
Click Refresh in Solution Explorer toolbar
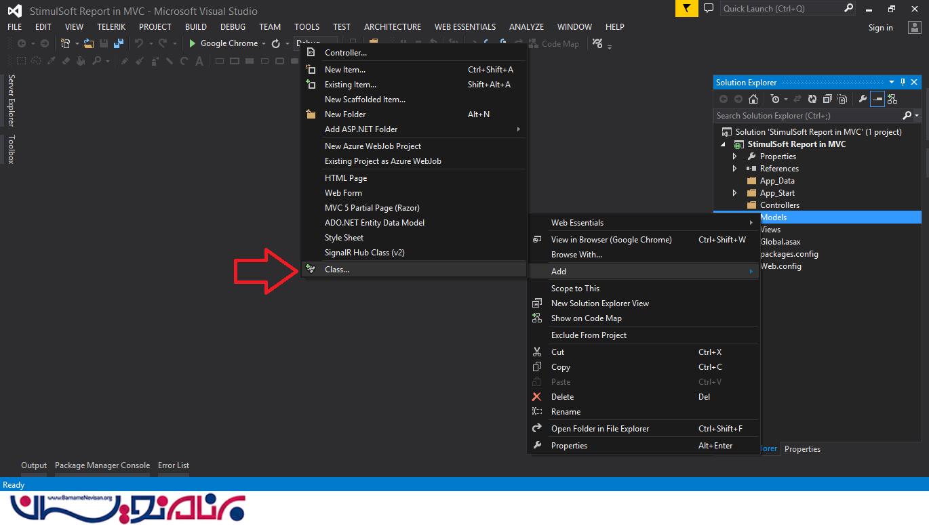pos(812,99)
